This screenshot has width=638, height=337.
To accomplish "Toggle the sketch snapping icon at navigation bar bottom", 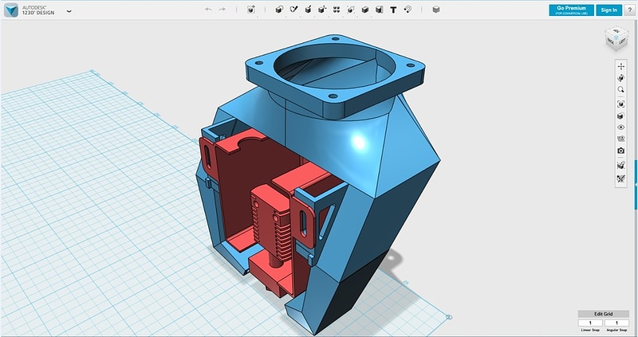I will point(621,178).
